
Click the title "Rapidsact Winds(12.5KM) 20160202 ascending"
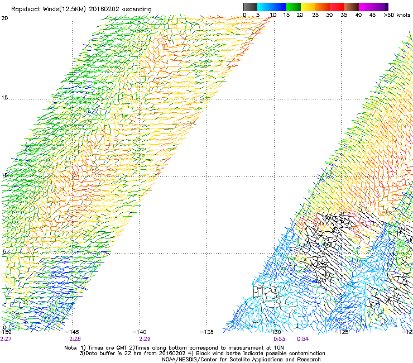click(81, 9)
